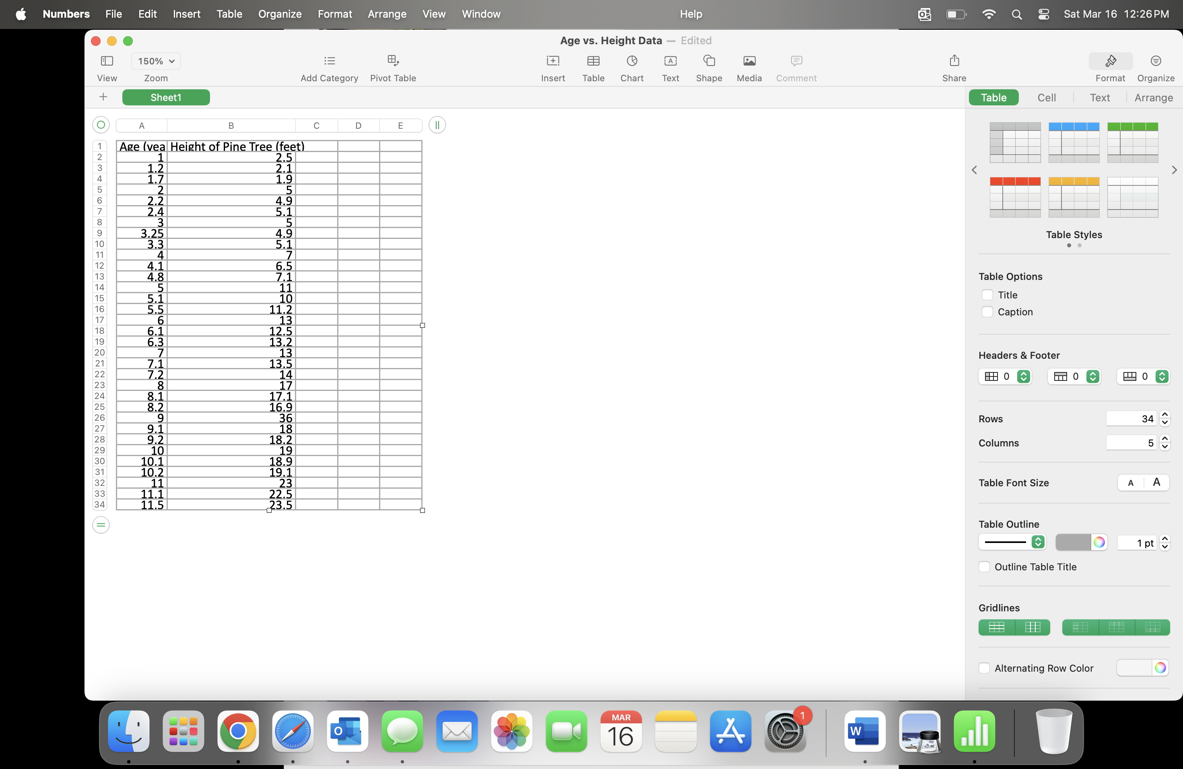The image size is (1183, 769).
Task: Switch to the Cell tab in the inspector
Action: (x=1047, y=97)
